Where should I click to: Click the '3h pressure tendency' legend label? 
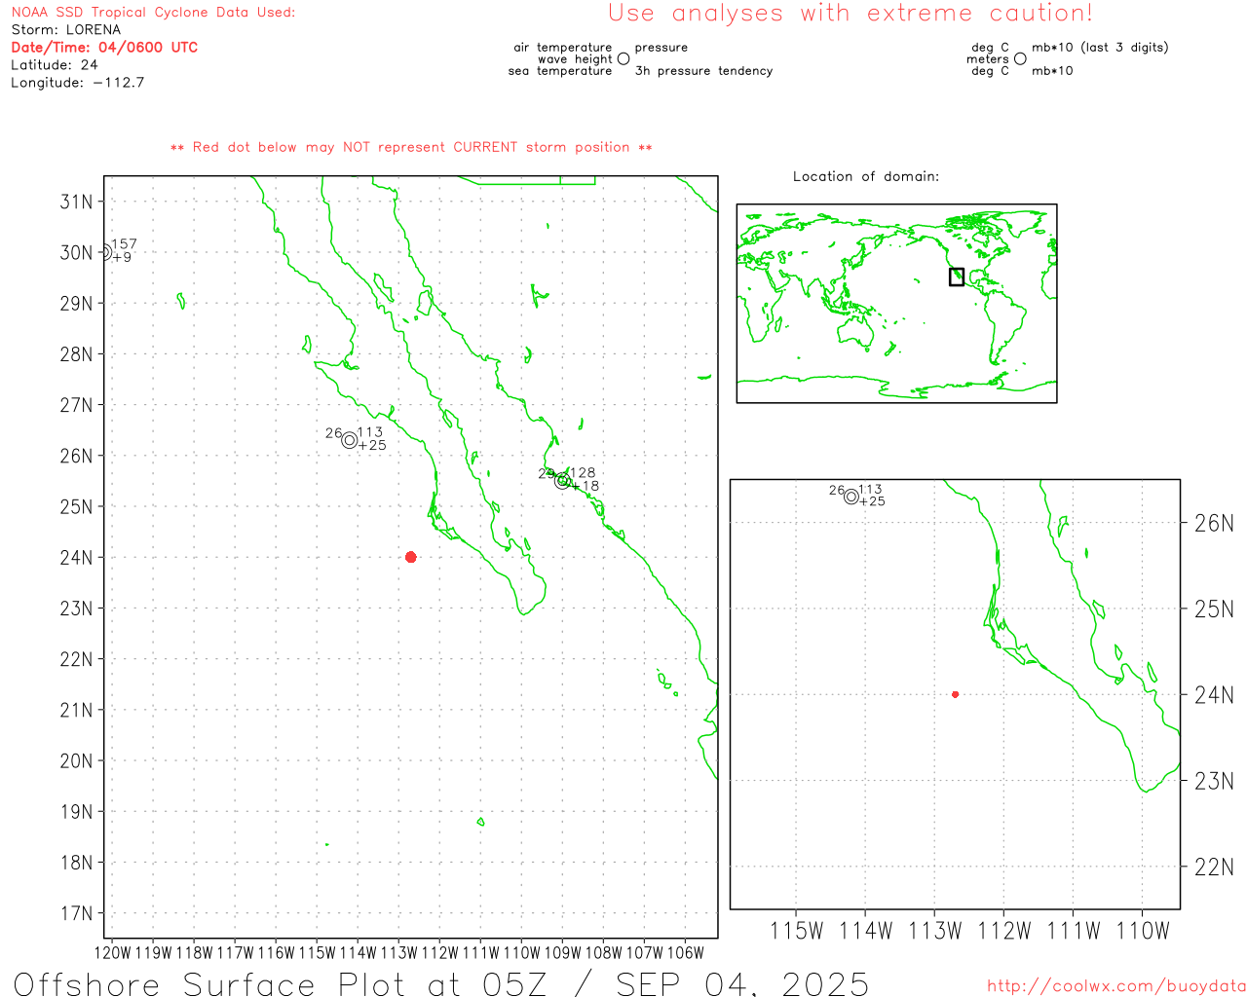[x=703, y=71]
